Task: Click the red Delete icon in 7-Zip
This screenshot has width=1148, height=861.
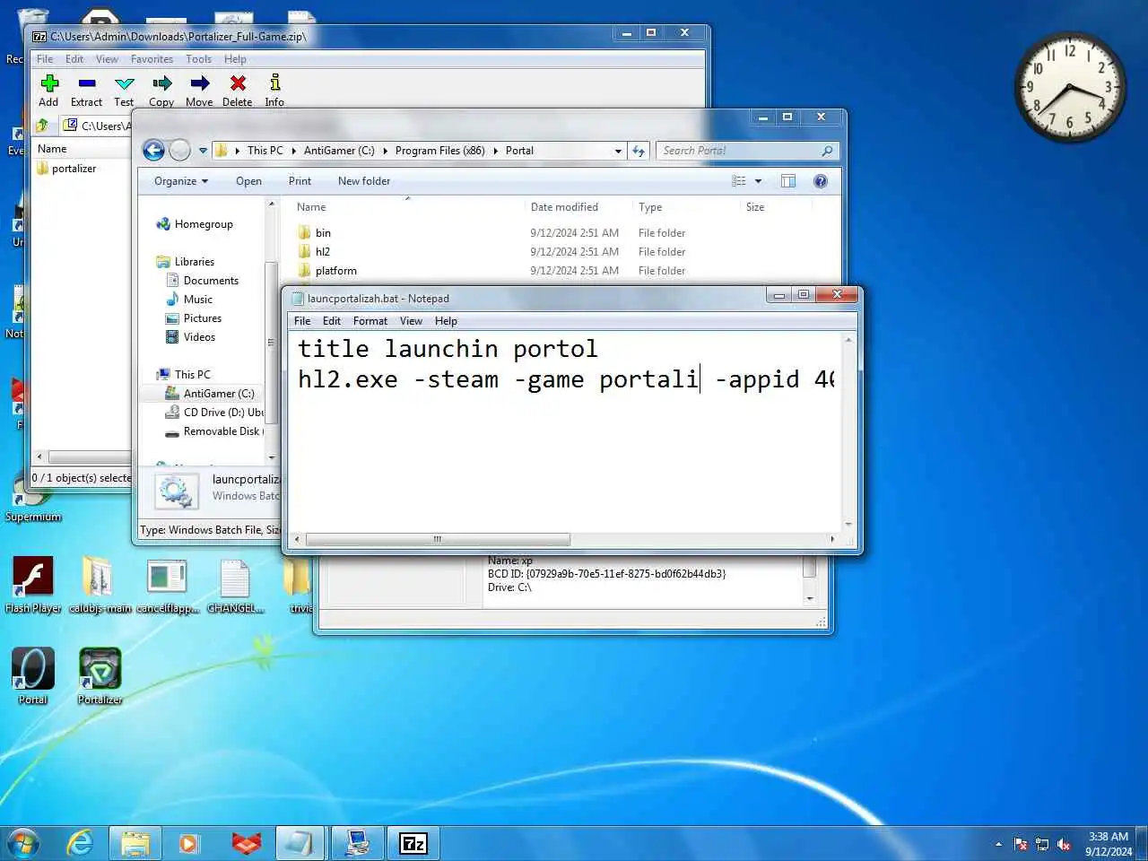Action: click(238, 83)
